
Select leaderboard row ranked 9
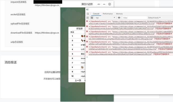pos(77,72)
